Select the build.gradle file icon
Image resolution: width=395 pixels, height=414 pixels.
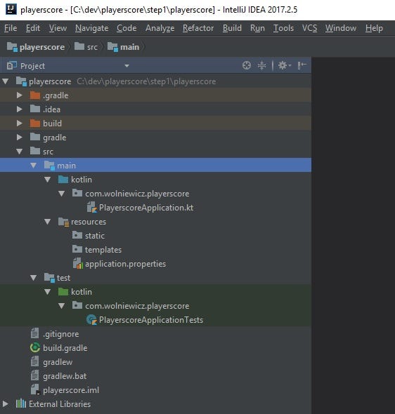click(x=35, y=348)
